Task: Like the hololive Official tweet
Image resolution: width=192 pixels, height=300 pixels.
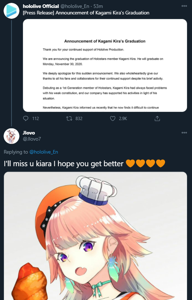Action: point(113,119)
